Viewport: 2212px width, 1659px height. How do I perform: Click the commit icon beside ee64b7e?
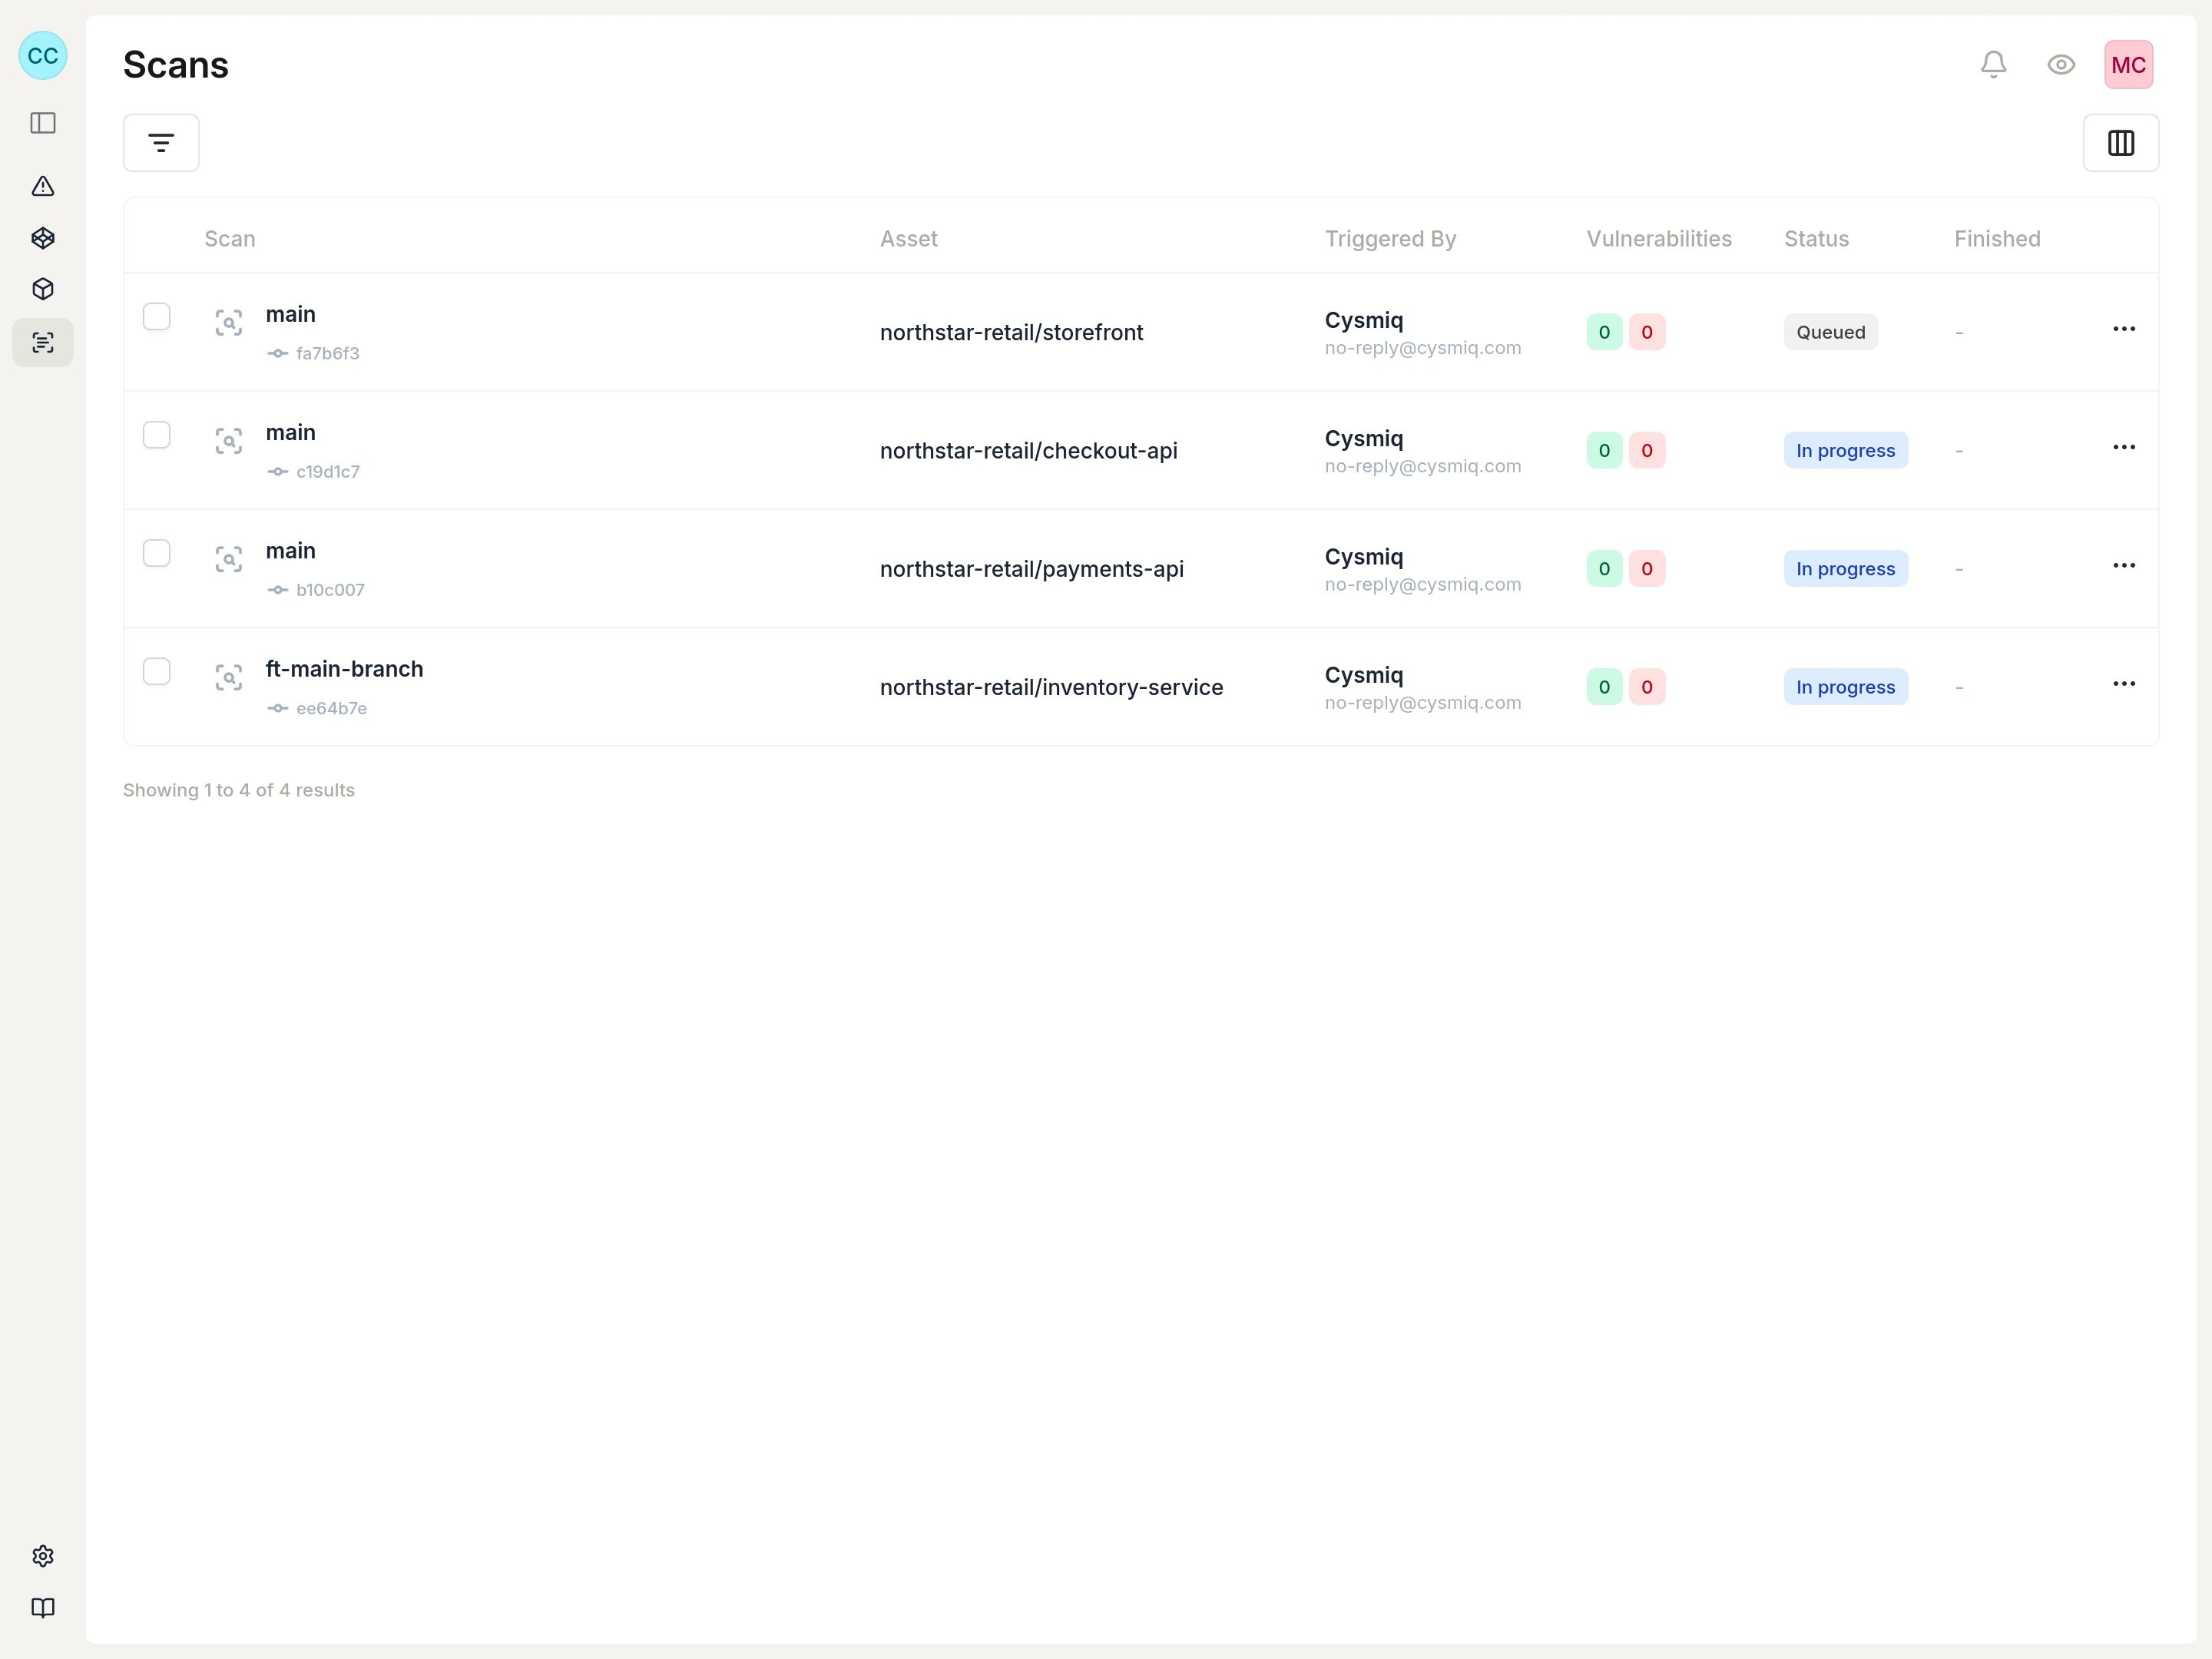point(278,708)
